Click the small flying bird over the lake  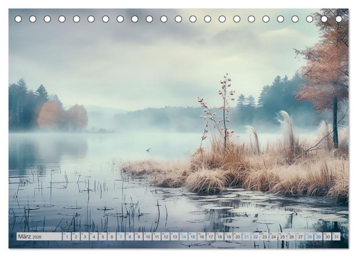(148, 150)
